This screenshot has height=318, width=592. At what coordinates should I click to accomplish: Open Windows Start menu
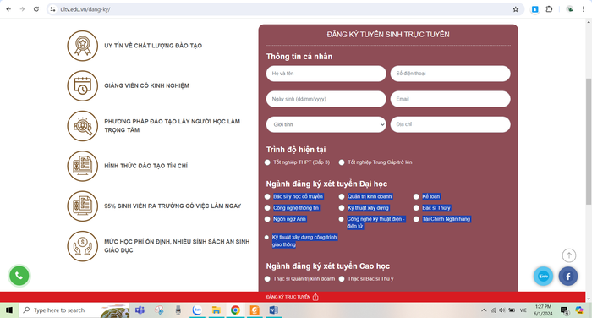coord(9,310)
